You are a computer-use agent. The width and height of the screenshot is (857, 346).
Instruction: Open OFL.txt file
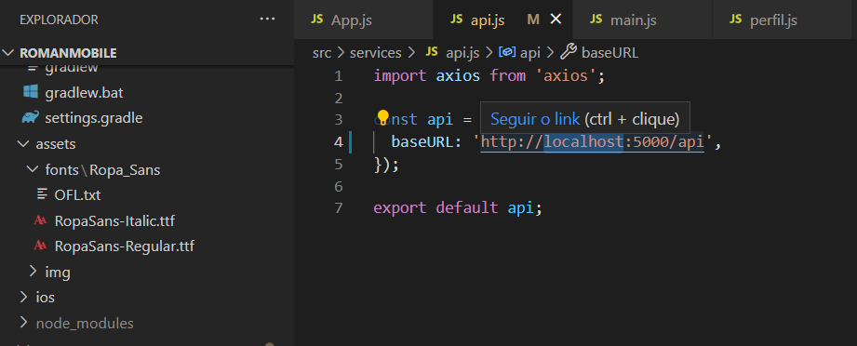[x=77, y=195]
